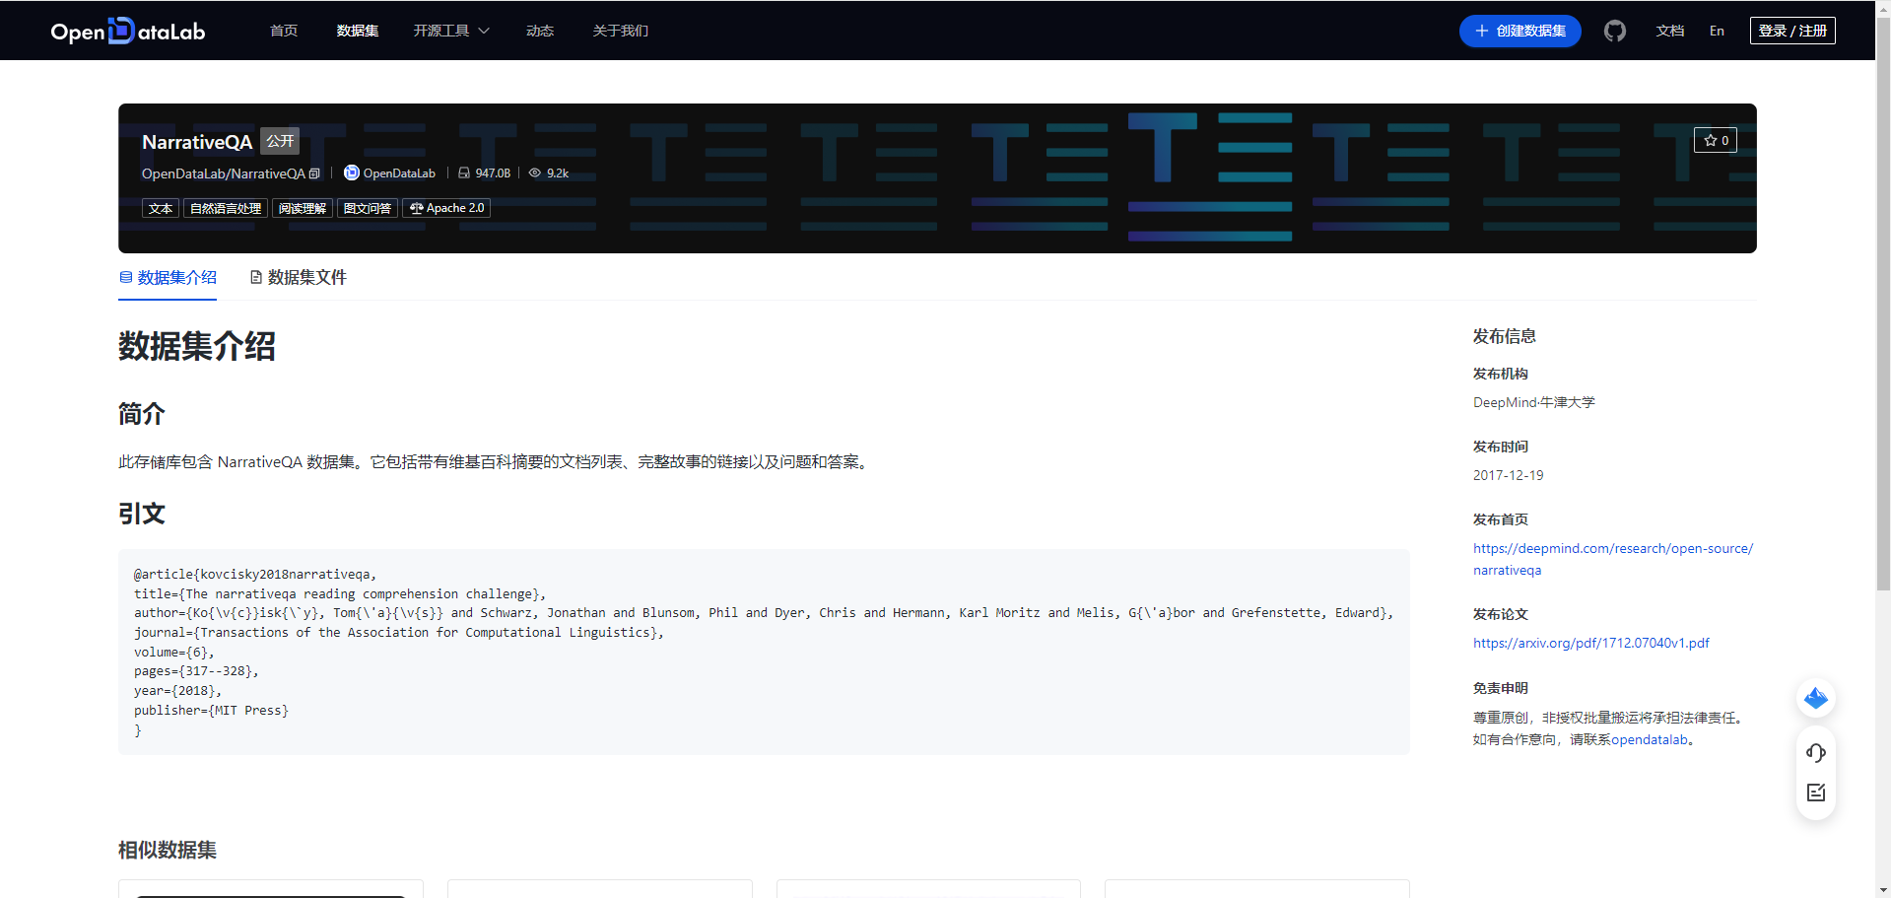Click the scrollbar down arrow
The width and height of the screenshot is (1891, 898).
[1883, 890]
